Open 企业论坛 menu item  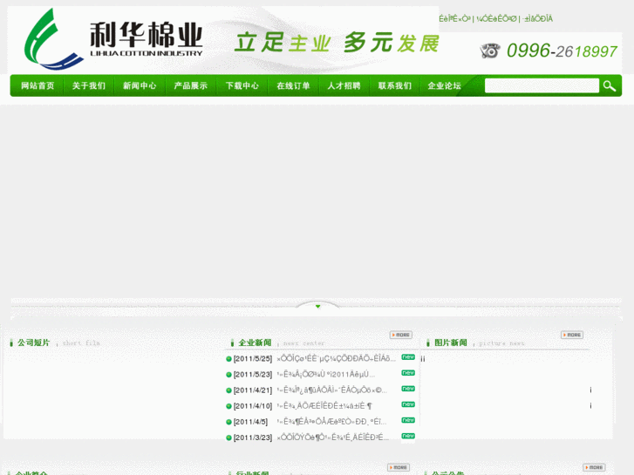point(445,85)
